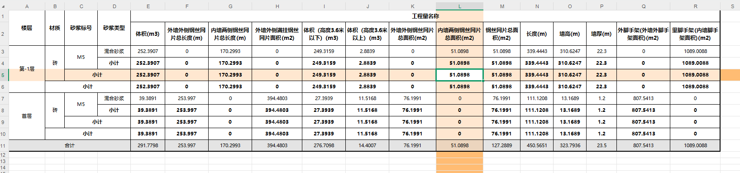Click the 里脚手架面积 header cell in column R
This screenshot has height=173, width=740.
695,34
